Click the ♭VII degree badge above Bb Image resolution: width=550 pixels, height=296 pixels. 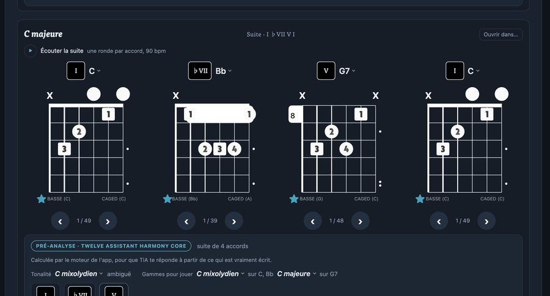pos(200,71)
